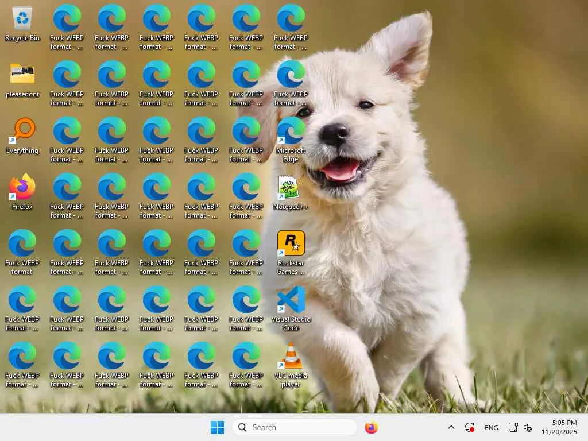The height and width of the screenshot is (441, 588).
Task: Open the Windows Start menu
Action: pyautogui.click(x=217, y=427)
